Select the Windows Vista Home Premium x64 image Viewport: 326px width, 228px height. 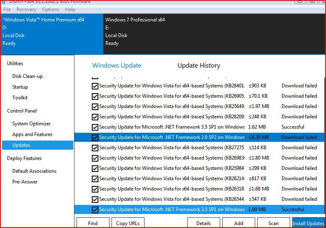[52, 34]
